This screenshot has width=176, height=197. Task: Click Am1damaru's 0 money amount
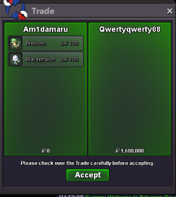pos(48,151)
